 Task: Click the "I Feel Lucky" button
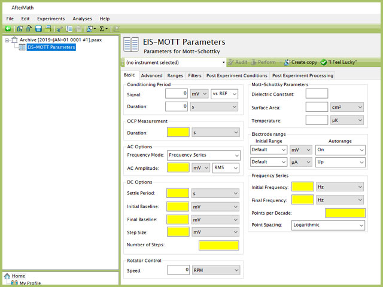(x=339, y=62)
